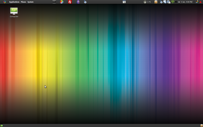Open the speaker volume control
203x127 pixels.
point(176,2)
